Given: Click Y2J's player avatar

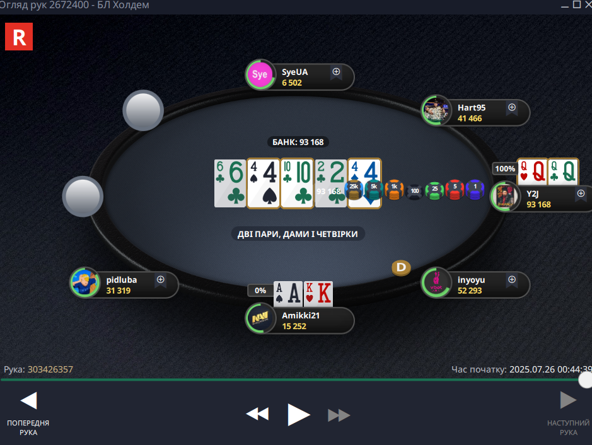Looking at the screenshot, I should (x=505, y=196).
